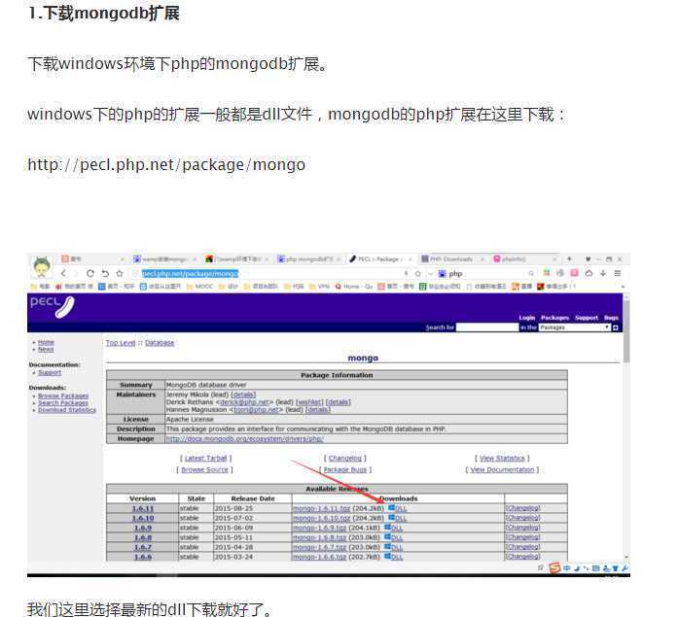Click the http://pecl.php.net/package/mongo text
The width and height of the screenshot is (679, 617).
coord(166,165)
